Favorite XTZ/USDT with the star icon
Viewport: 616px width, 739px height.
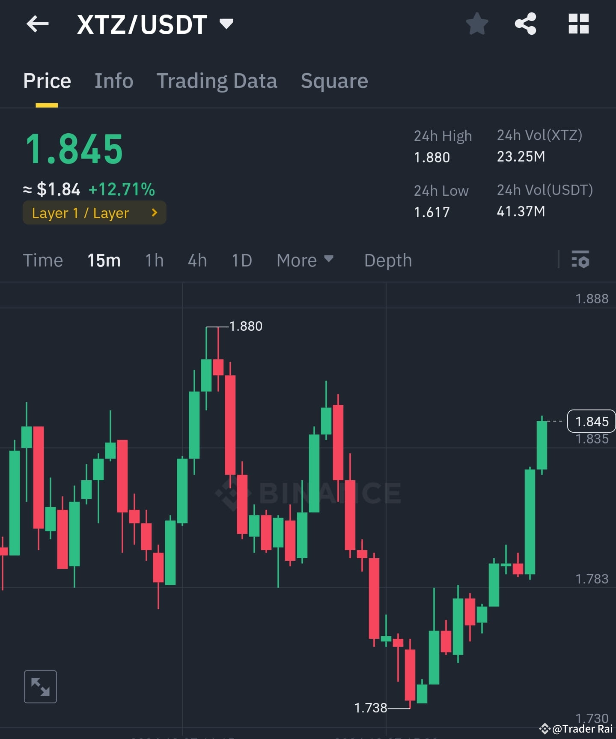[476, 24]
